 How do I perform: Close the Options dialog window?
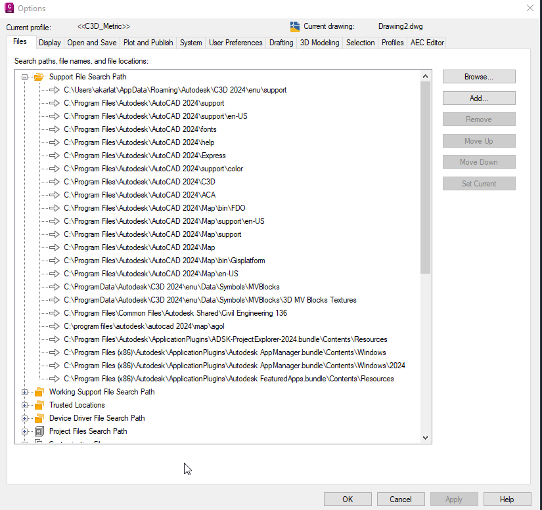(x=530, y=8)
